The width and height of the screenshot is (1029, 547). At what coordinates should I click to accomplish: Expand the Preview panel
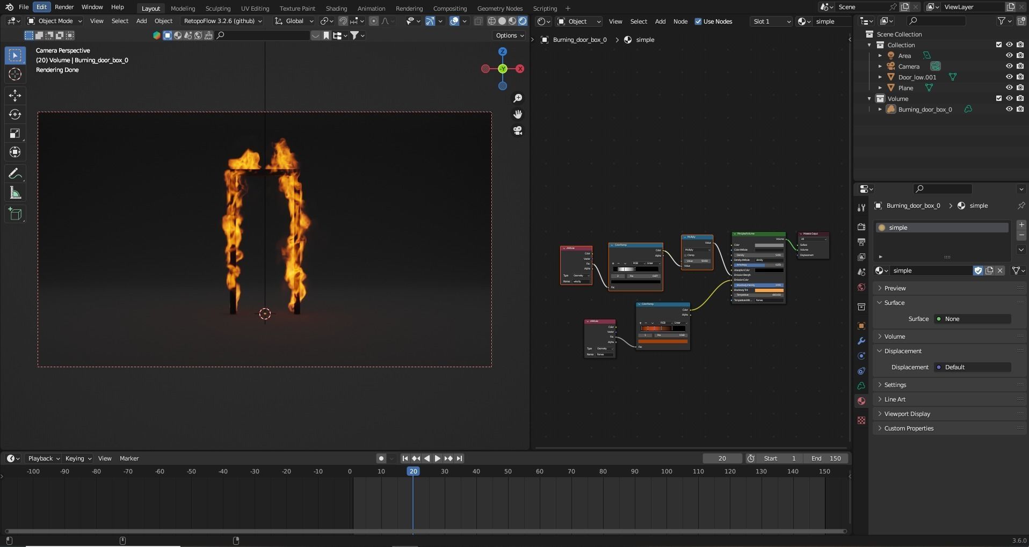pos(895,288)
